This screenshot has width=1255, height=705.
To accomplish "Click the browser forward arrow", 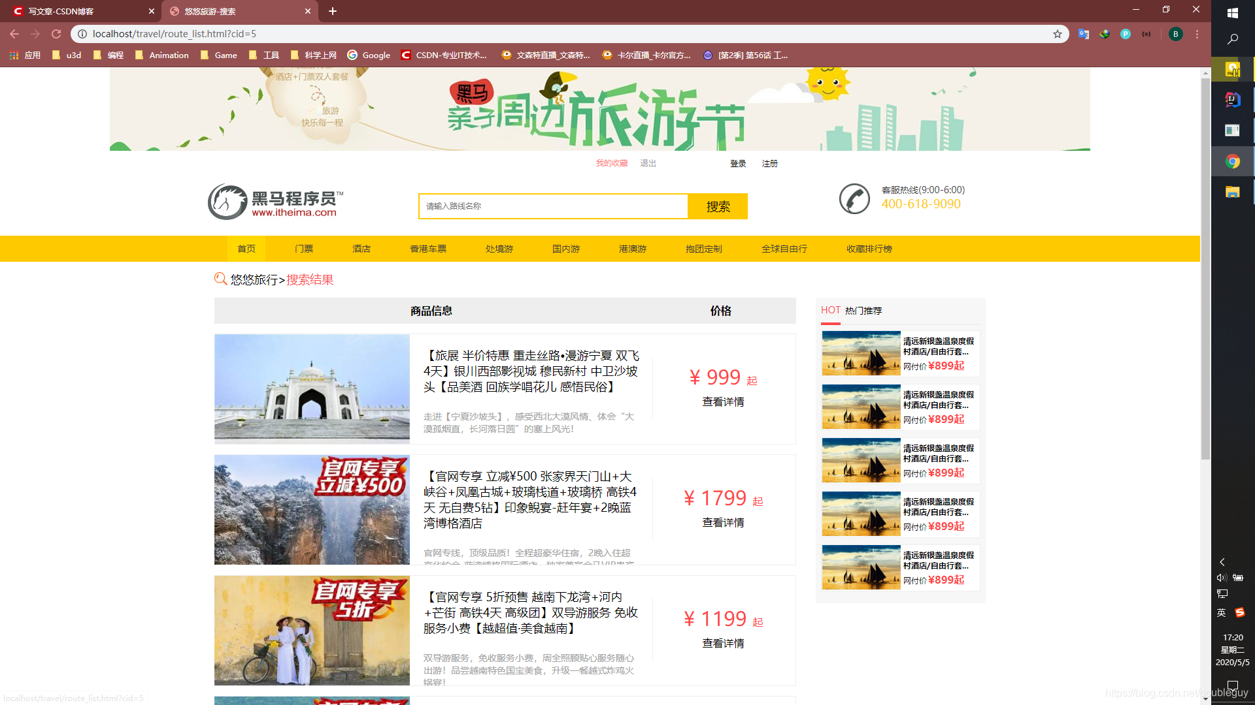I will [35, 34].
